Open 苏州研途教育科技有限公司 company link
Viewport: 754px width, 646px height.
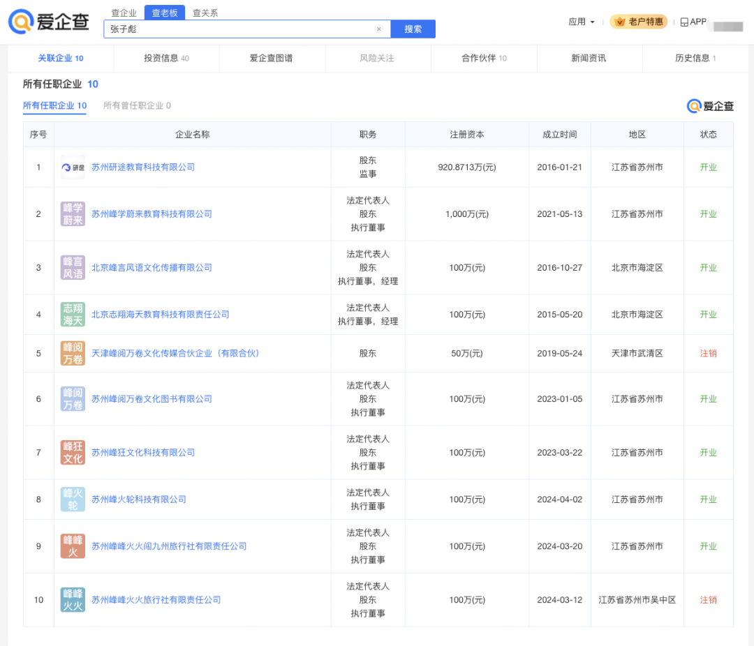coord(143,167)
